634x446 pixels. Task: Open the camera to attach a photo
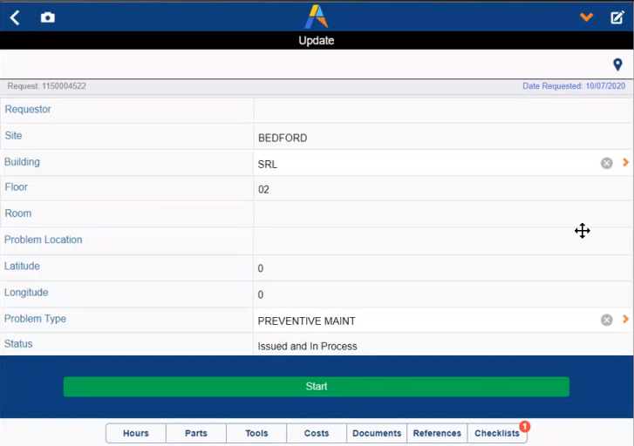coord(48,17)
